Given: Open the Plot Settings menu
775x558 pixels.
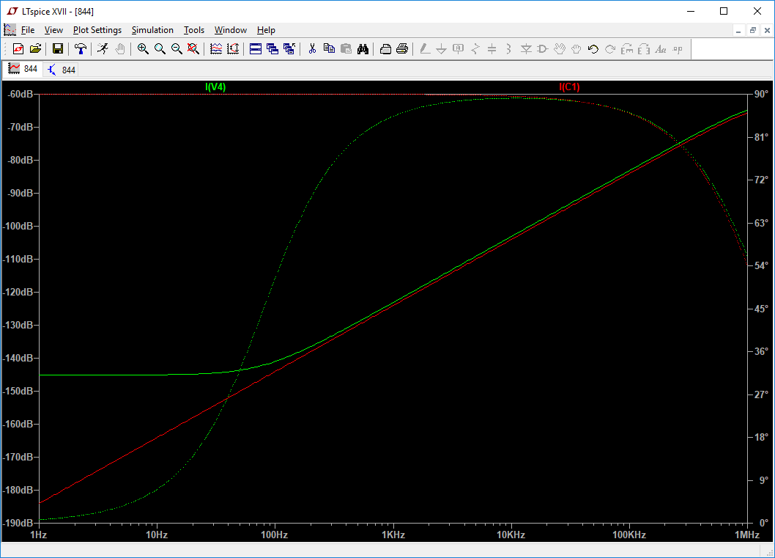Looking at the screenshot, I should (97, 30).
